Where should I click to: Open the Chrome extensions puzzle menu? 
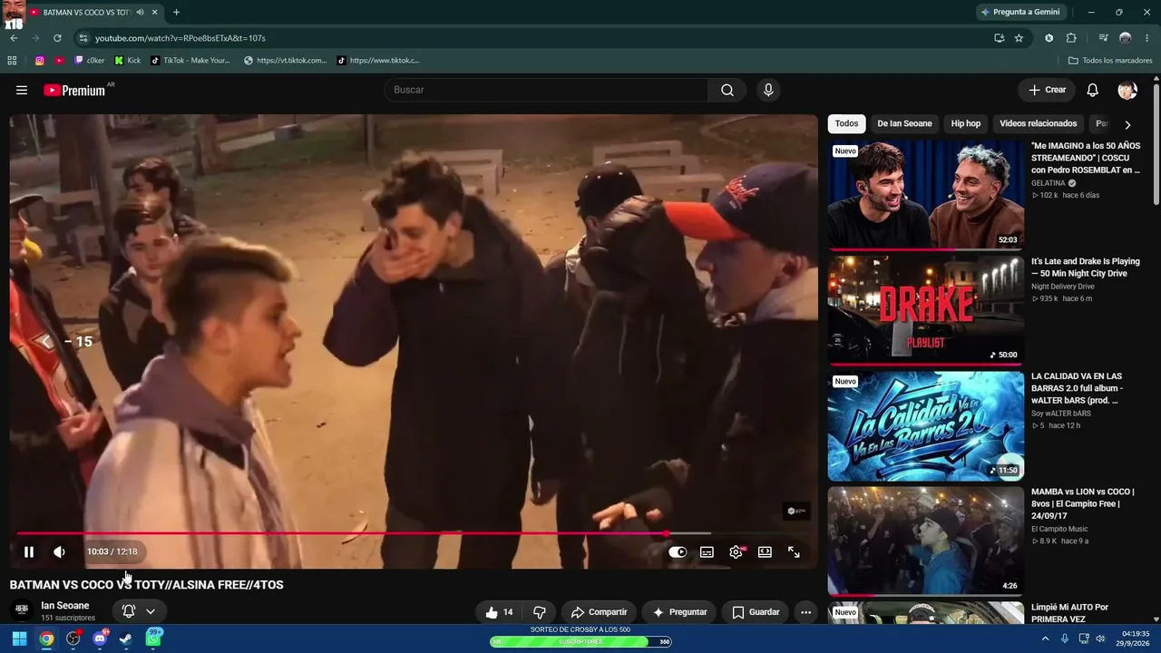[x=1071, y=38]
